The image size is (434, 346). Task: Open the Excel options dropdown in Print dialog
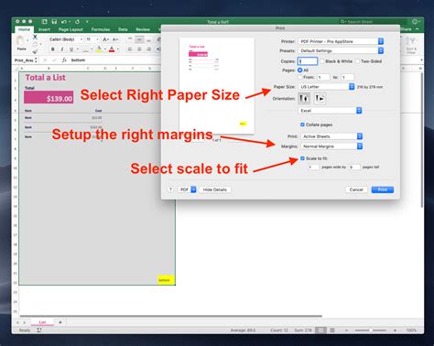(x=330, y=111)
